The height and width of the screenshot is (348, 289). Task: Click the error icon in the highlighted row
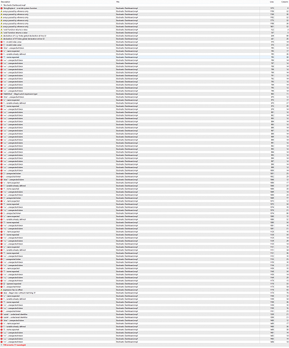(x=2, y=57)
